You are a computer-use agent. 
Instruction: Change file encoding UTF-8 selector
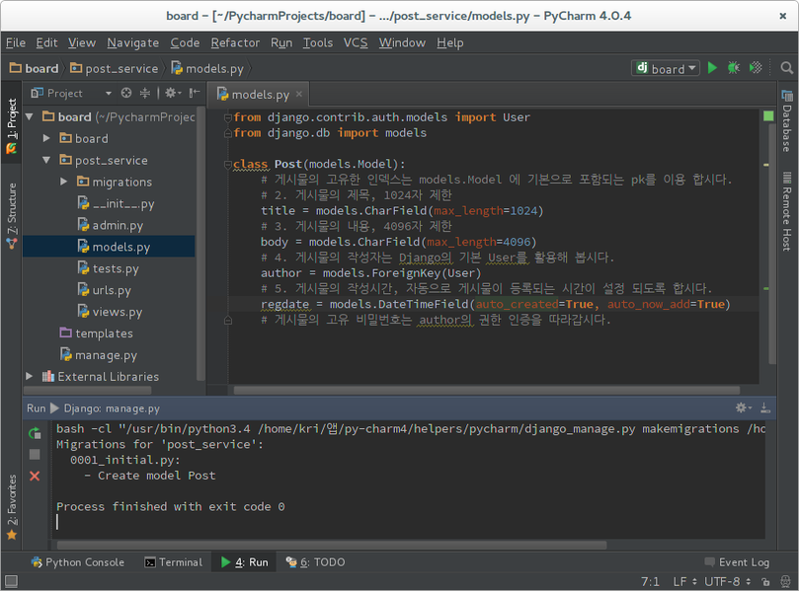coord(728,581)
